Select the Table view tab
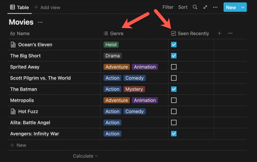This screenshot has width=257, height=162. [x=20, y=7]
